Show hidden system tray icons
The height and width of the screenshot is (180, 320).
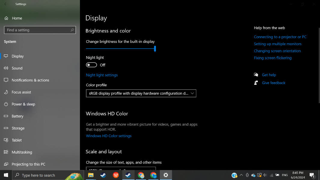click(241, 175)
